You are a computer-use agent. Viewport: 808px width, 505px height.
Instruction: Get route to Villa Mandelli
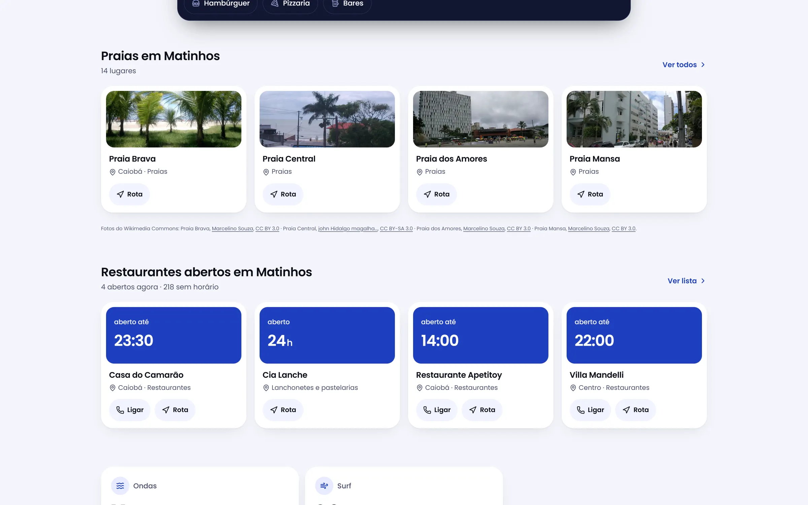pos(636,410)
